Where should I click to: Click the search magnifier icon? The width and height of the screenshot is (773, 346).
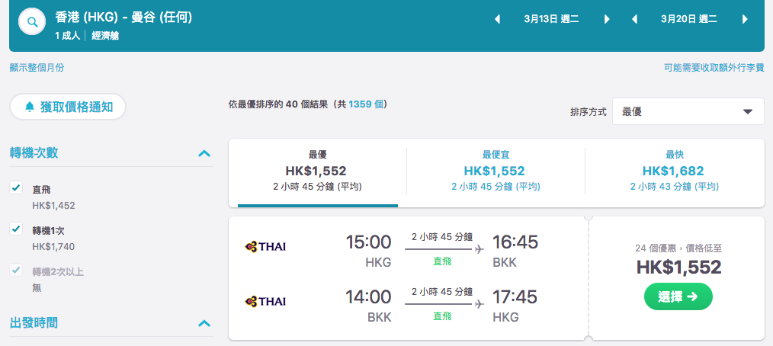tap(33, 22)
